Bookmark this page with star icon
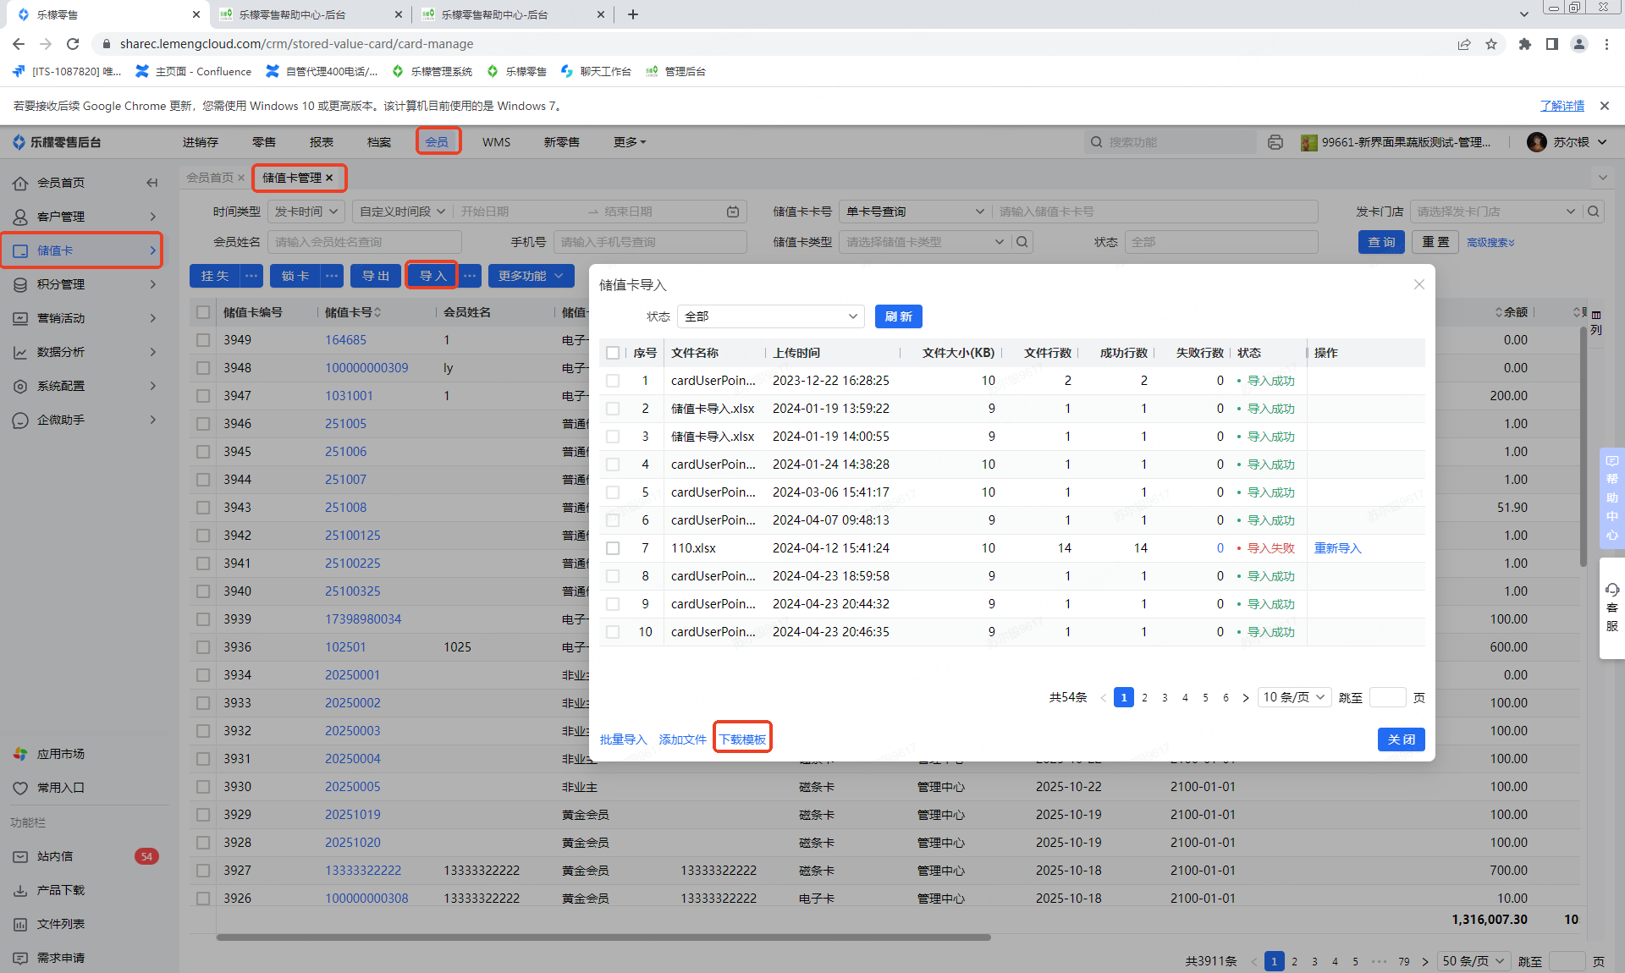The height and width of the screenshot is (973, 1625). pyautogui.click(x=1491, y=44)
